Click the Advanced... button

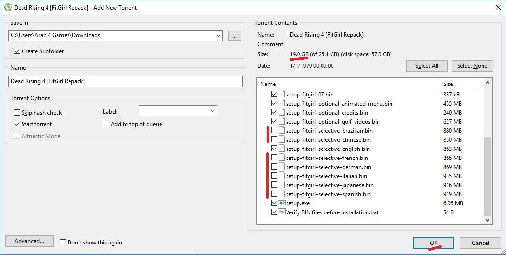29,242
